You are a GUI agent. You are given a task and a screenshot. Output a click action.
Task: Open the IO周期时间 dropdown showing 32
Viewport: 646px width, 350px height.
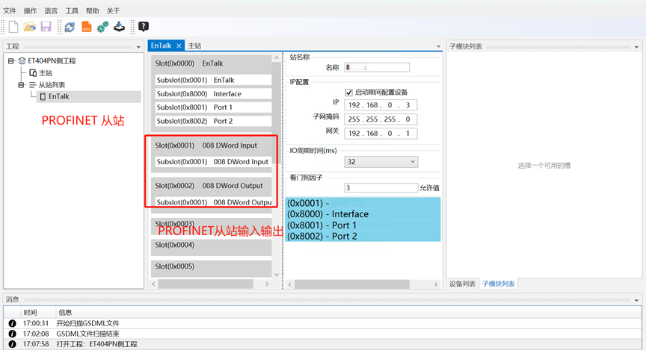point(381,162)
